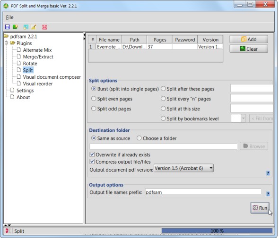
Task: Click the pages cell showing 37
Action: 160,47
